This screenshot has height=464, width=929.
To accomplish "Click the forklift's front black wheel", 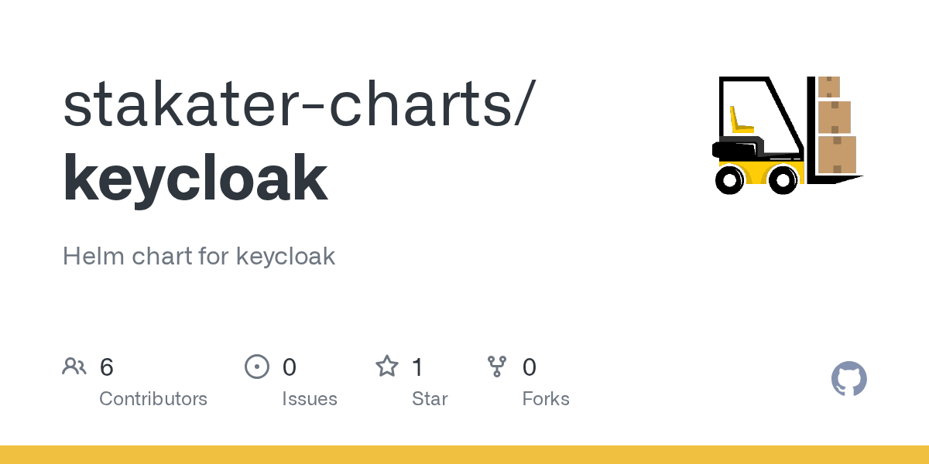I will coord(783,180).
